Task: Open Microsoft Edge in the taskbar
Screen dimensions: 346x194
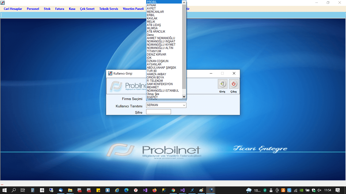Action: pyautogui.click(x=126, y=190)
